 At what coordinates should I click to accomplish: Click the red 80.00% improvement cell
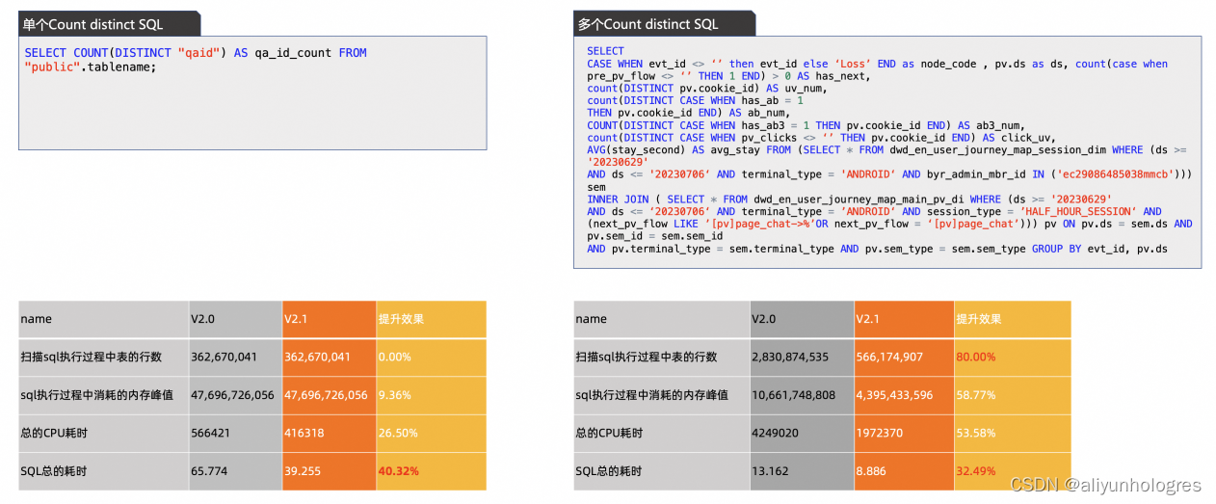point(1012,357)
